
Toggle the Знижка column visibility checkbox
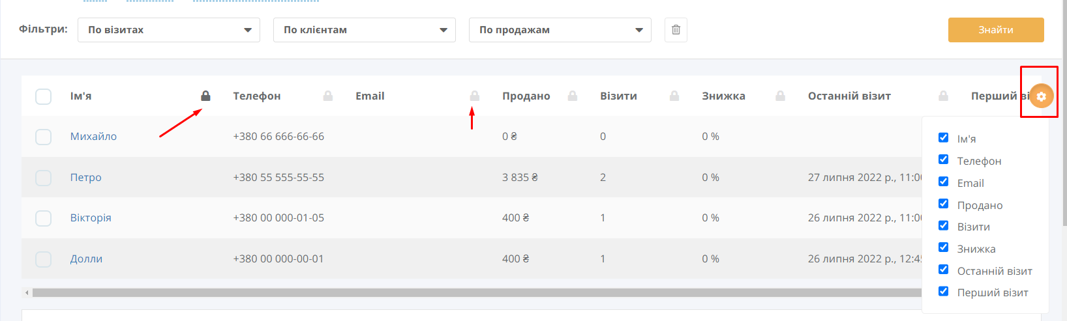click(943, 247)
